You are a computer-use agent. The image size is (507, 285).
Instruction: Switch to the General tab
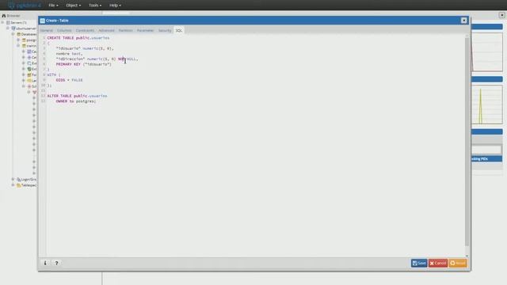(47, 30)
